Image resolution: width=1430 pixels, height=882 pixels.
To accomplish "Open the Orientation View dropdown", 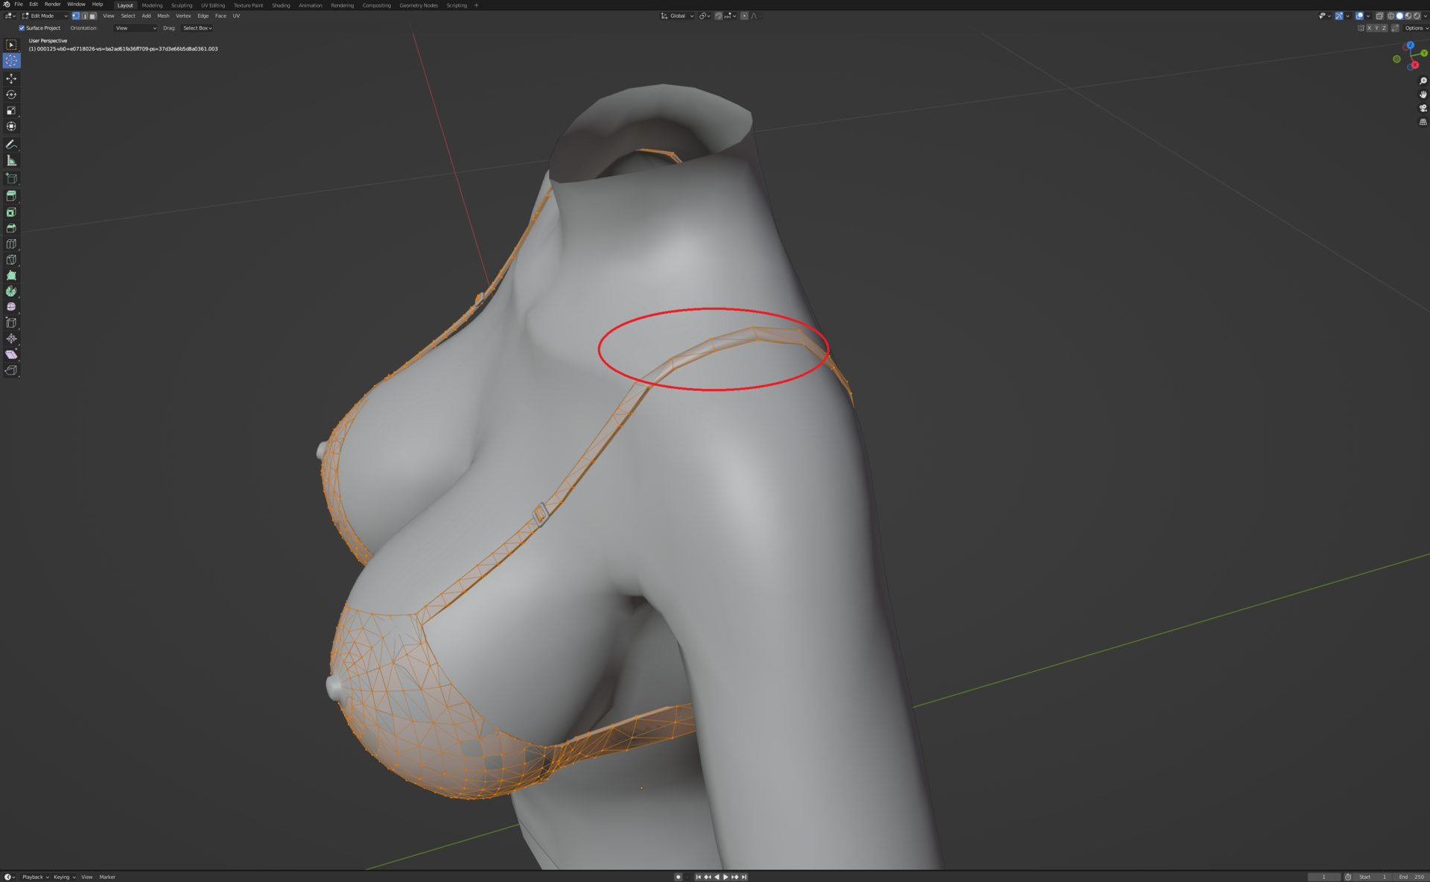I will (x=136, y=28).
